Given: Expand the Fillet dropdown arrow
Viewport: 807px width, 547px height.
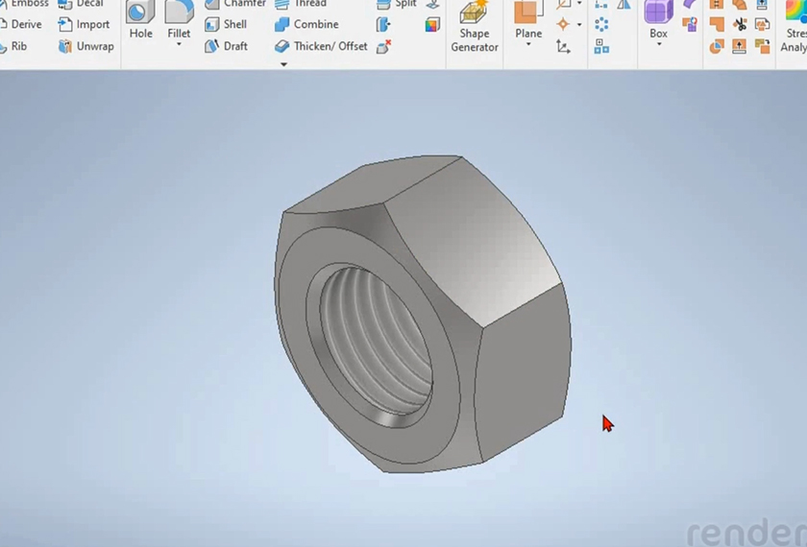Looking at the screenshot, I should point(179,45).
